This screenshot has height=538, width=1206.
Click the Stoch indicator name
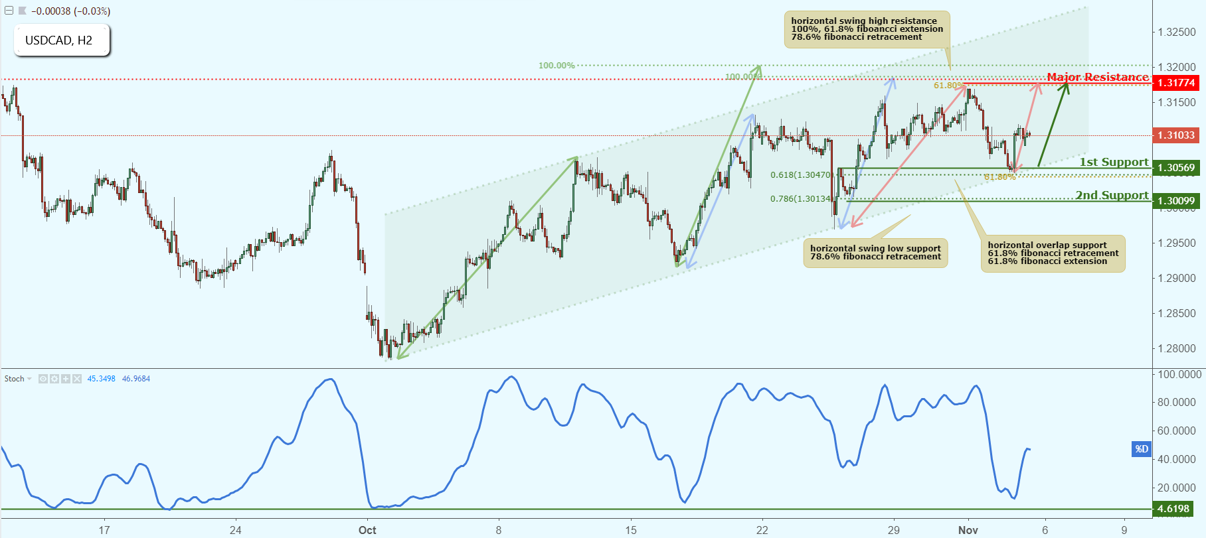[14, 379]
